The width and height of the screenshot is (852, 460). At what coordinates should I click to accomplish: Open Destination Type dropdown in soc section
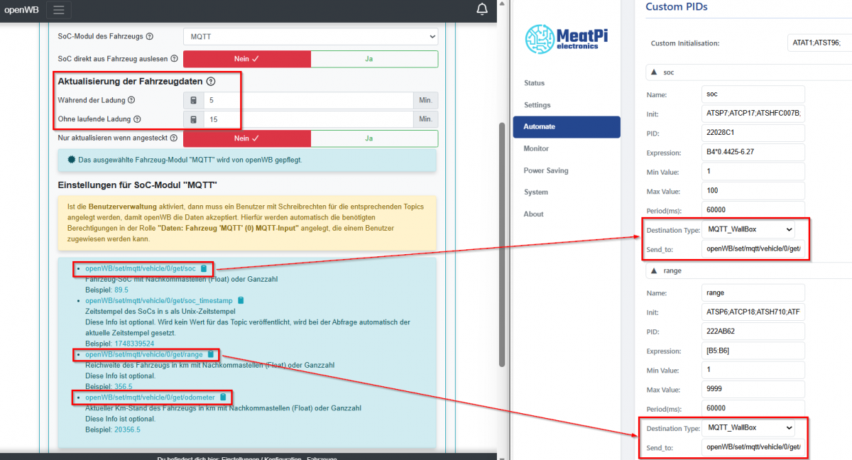tap(748, 230)
